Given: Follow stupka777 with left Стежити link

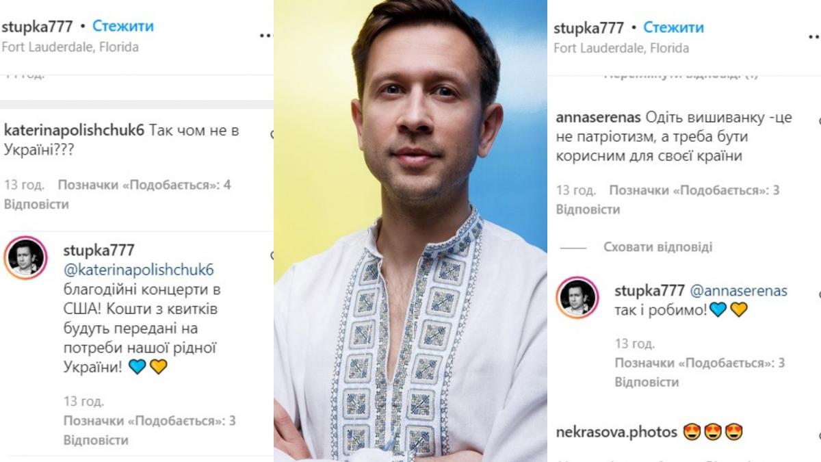Looking at the screenshot, I should [x=123, y=27].
